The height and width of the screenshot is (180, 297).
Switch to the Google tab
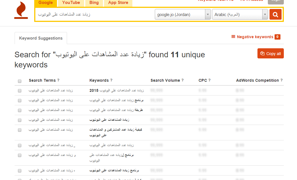click(x=45, y=3)
